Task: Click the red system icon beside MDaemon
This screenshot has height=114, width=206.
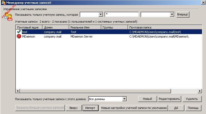Action: click(19, 36)
